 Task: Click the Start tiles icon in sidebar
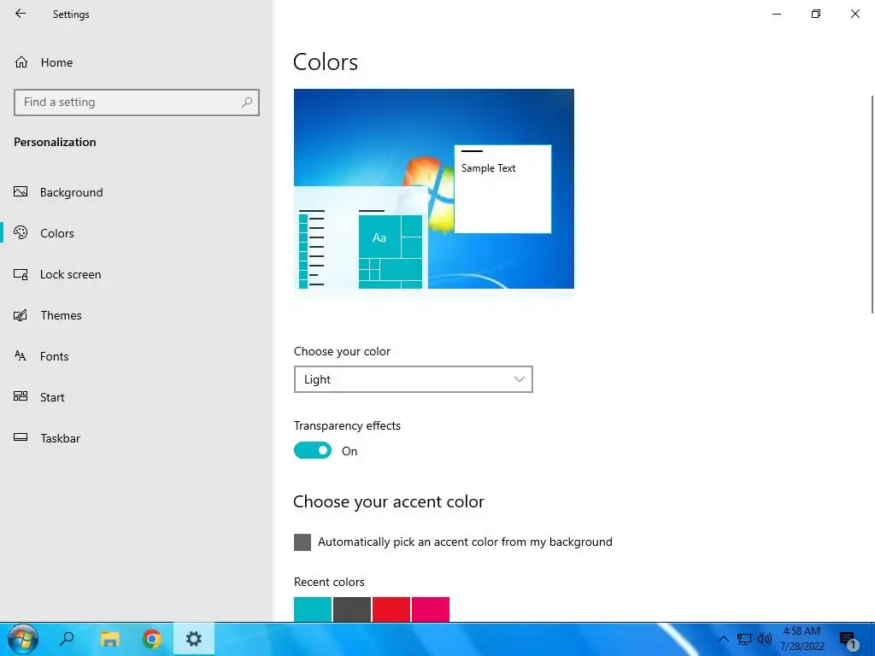click(21, 396)
